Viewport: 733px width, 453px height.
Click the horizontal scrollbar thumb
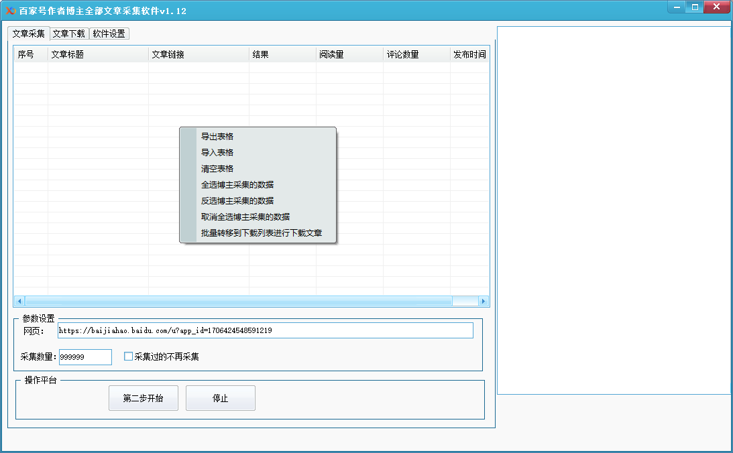pyautogui.click(x=239, y=302)
